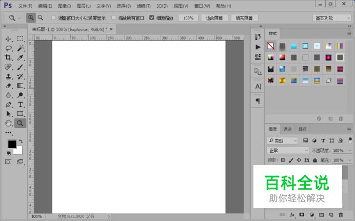Click the 100% zoom button
Screen dimensions: 355x221
tap(188, 18)
